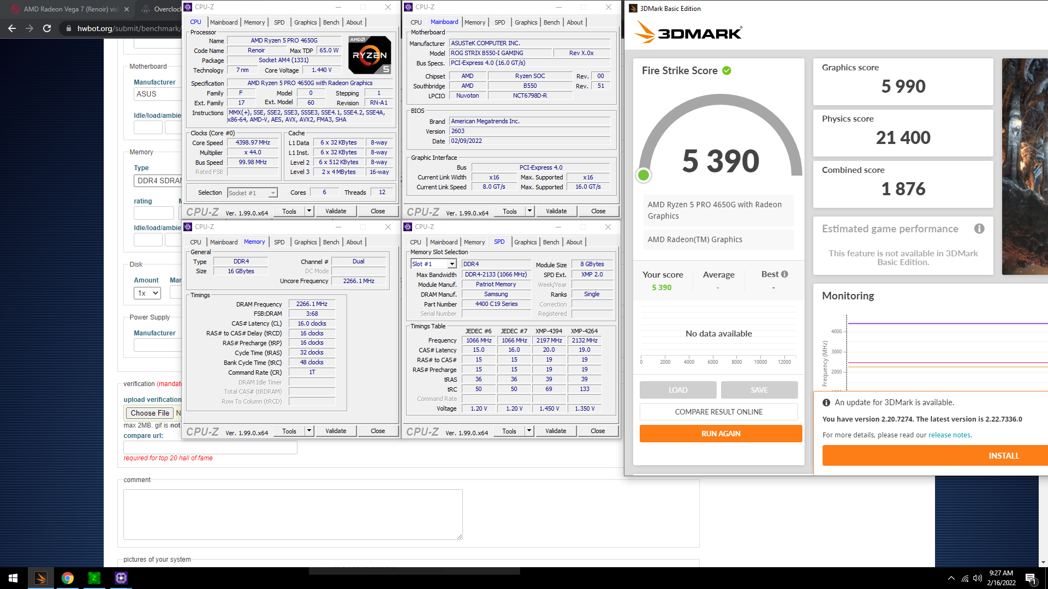Image resolution: width=1048 pixels, height=589 pixels.
Task: Click CPU-Z title icon in SPD-tab window
Action: click(x=408, y=227)
